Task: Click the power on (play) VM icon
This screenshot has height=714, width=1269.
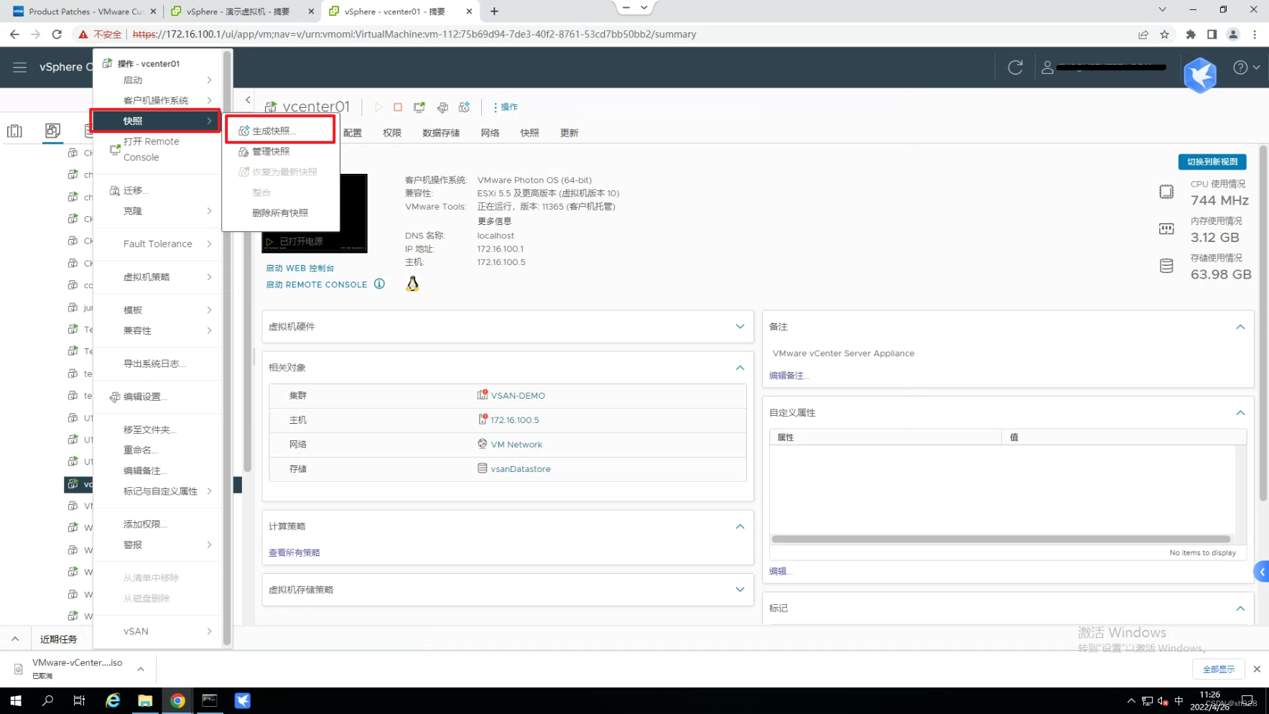Action: click(x=378, y=107)
